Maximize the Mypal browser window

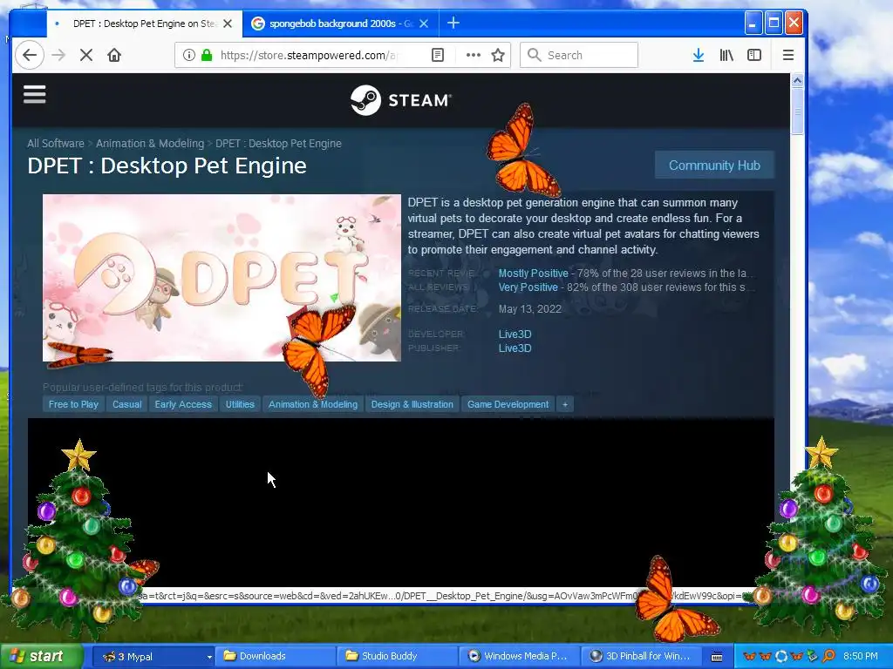point(774,24)
